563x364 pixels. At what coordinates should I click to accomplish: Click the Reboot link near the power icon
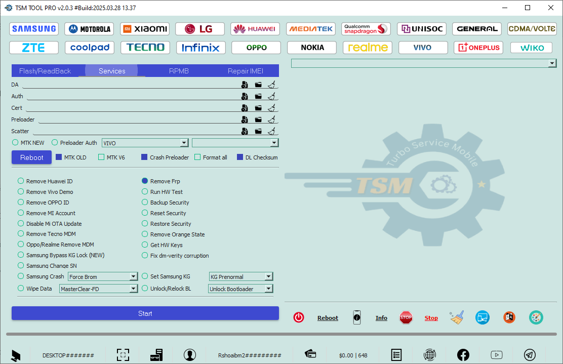coord(328,317)
